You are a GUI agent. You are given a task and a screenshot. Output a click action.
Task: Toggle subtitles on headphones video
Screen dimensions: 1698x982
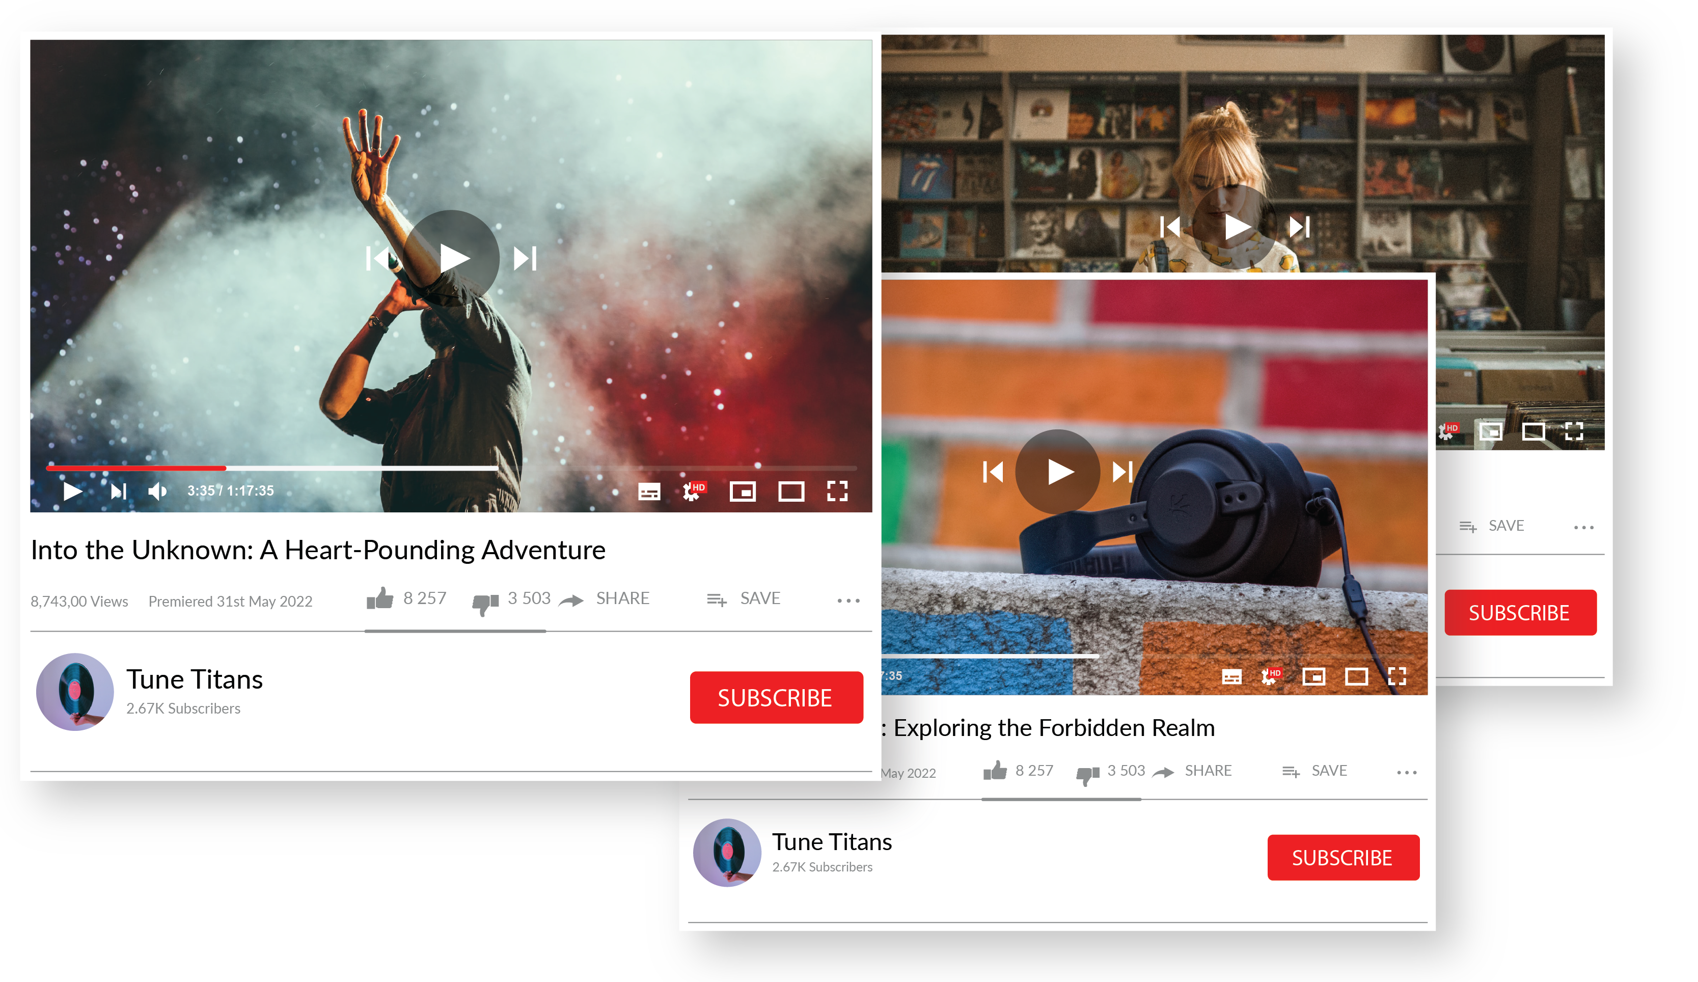point(1231,677)
